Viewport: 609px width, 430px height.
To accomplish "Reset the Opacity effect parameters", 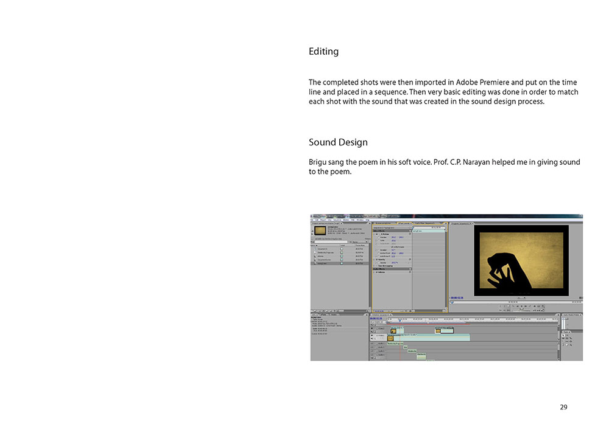I will tap(410, 259).
